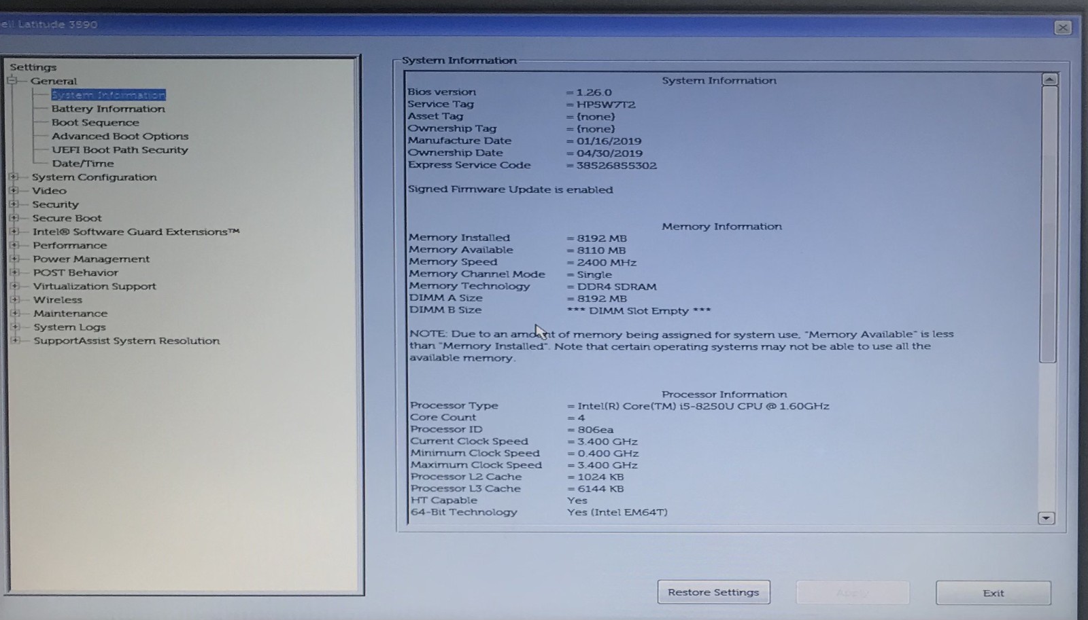Click the Service Tag value HP5W7T2
Image resolution: width=1088 pixels, height=620 pixels.
click(x=606, y=105)
